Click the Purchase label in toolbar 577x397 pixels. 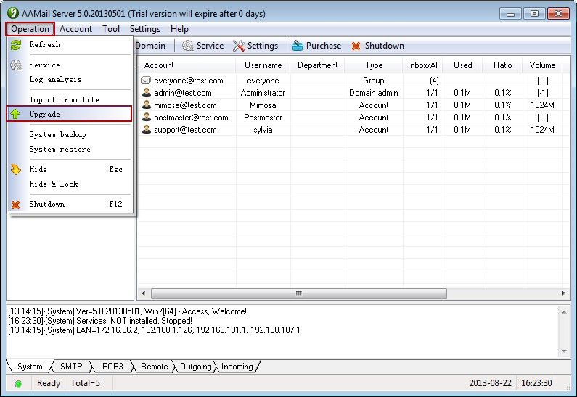pos(324,46)
